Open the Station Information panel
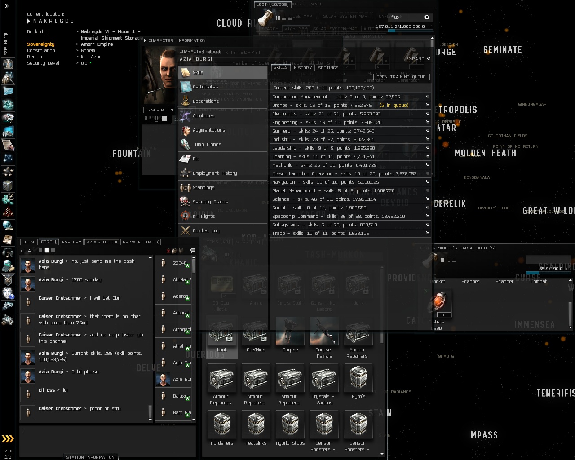Image resolution: width=575 pixels, height=460 pixels. [90, 457]
